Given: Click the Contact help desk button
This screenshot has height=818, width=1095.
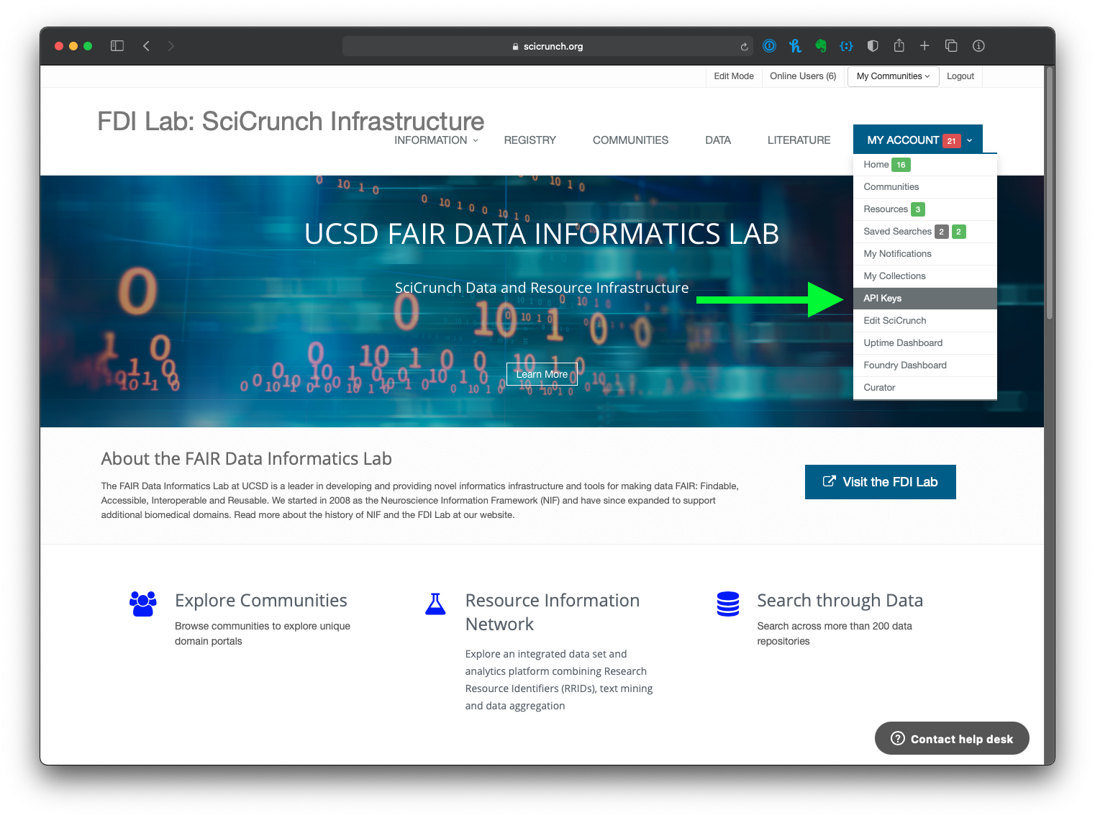Looking at the screenshot, I should [951, 739].
